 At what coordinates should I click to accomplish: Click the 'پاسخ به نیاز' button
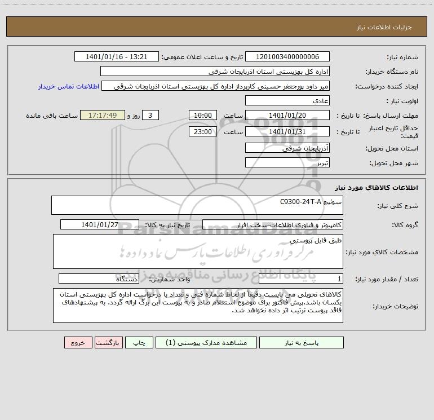tap(302, 343)
